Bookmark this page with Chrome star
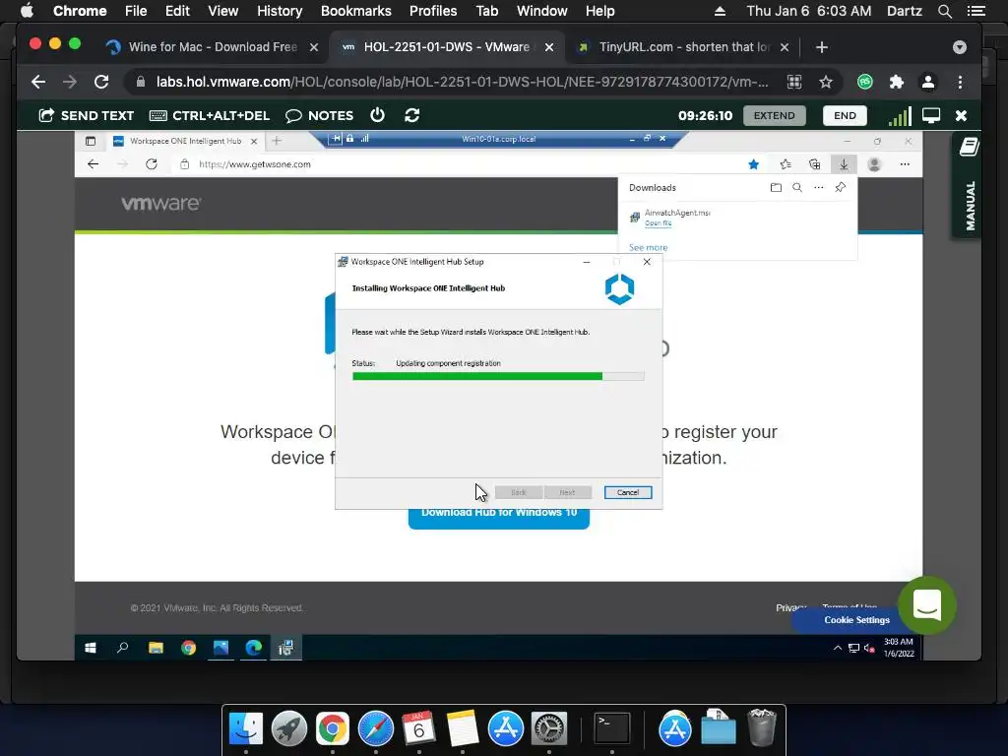This screenshot has width=1008, height=756. click(x=826, y=82)
